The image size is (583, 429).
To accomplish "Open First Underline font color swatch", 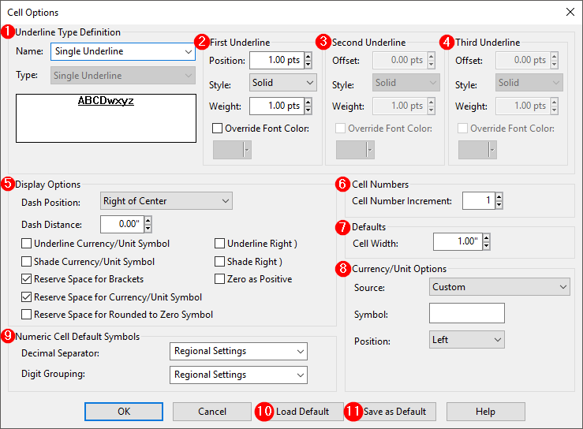I will tap(232, 149).
